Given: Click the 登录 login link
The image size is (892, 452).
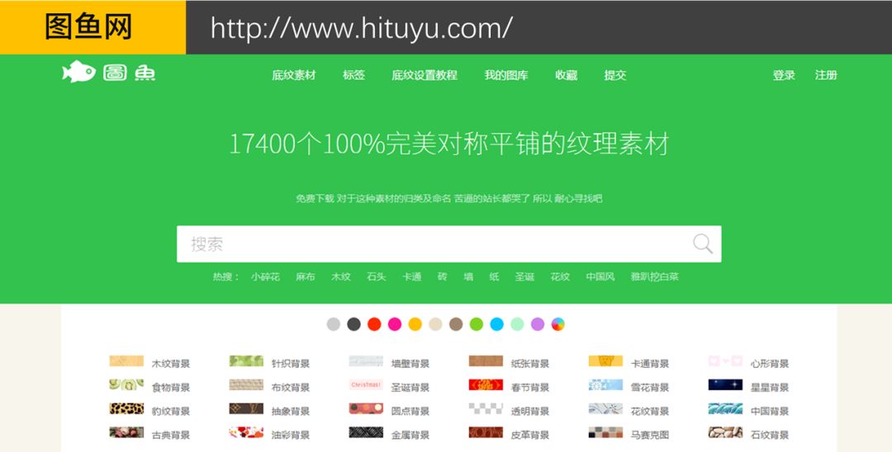Looking at the screenshot, I should 784,75.
